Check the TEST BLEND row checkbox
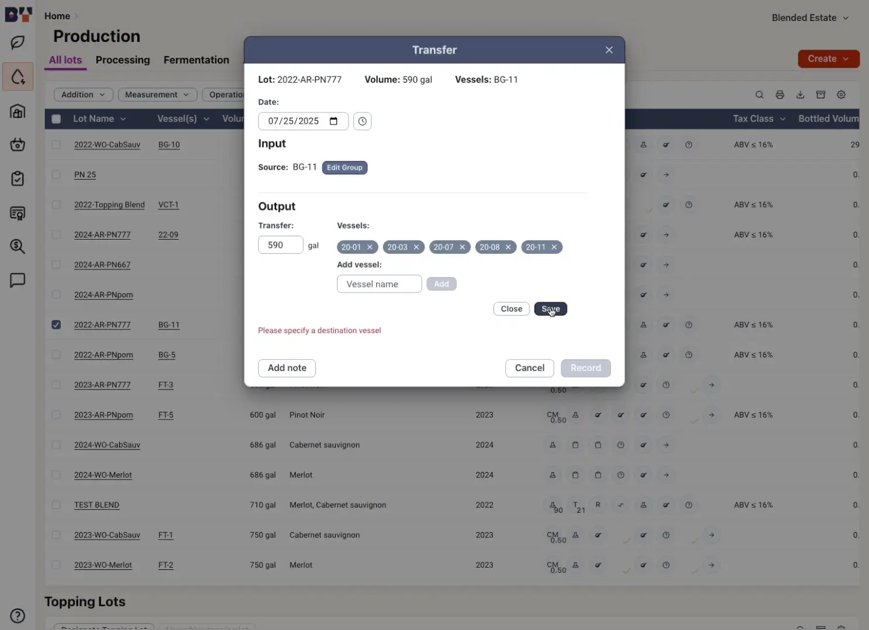This screenshot has width=869, height=630. pos(56,505)
